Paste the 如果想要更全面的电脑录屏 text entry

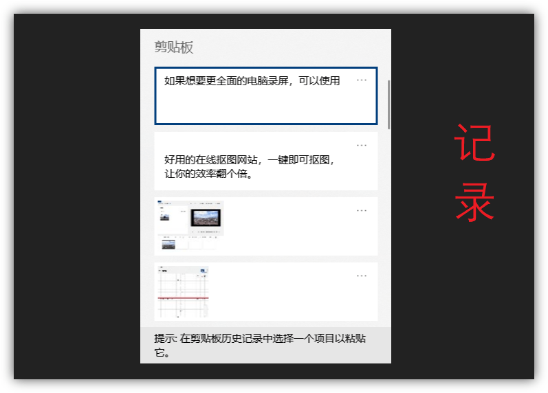point(266,96)
